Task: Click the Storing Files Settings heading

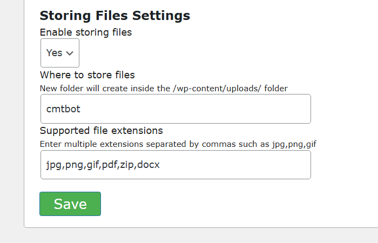Action: pos(114,16)
